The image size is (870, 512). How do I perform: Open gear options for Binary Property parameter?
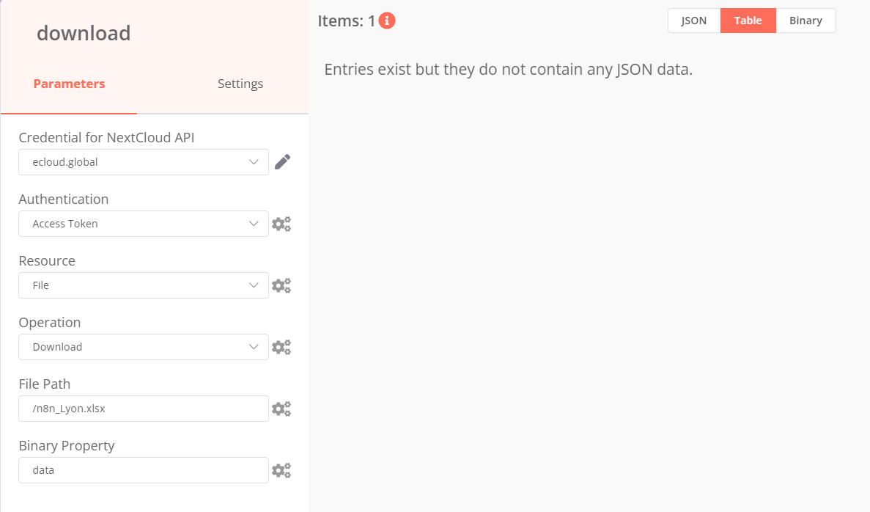tap(281, 470)
